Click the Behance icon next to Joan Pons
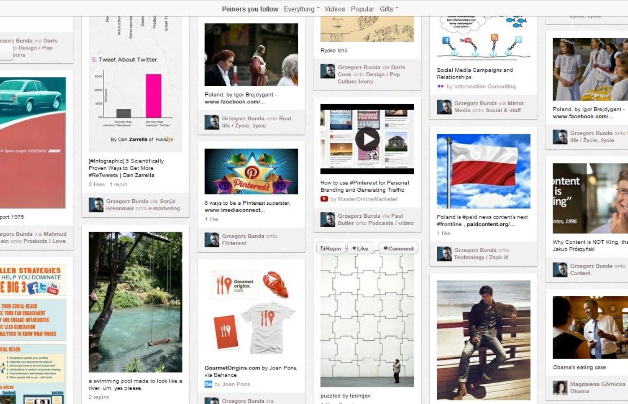 208,384
